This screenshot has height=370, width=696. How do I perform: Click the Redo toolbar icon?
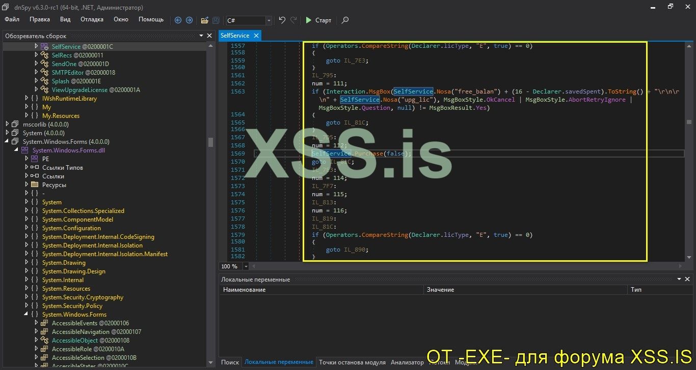293,20
